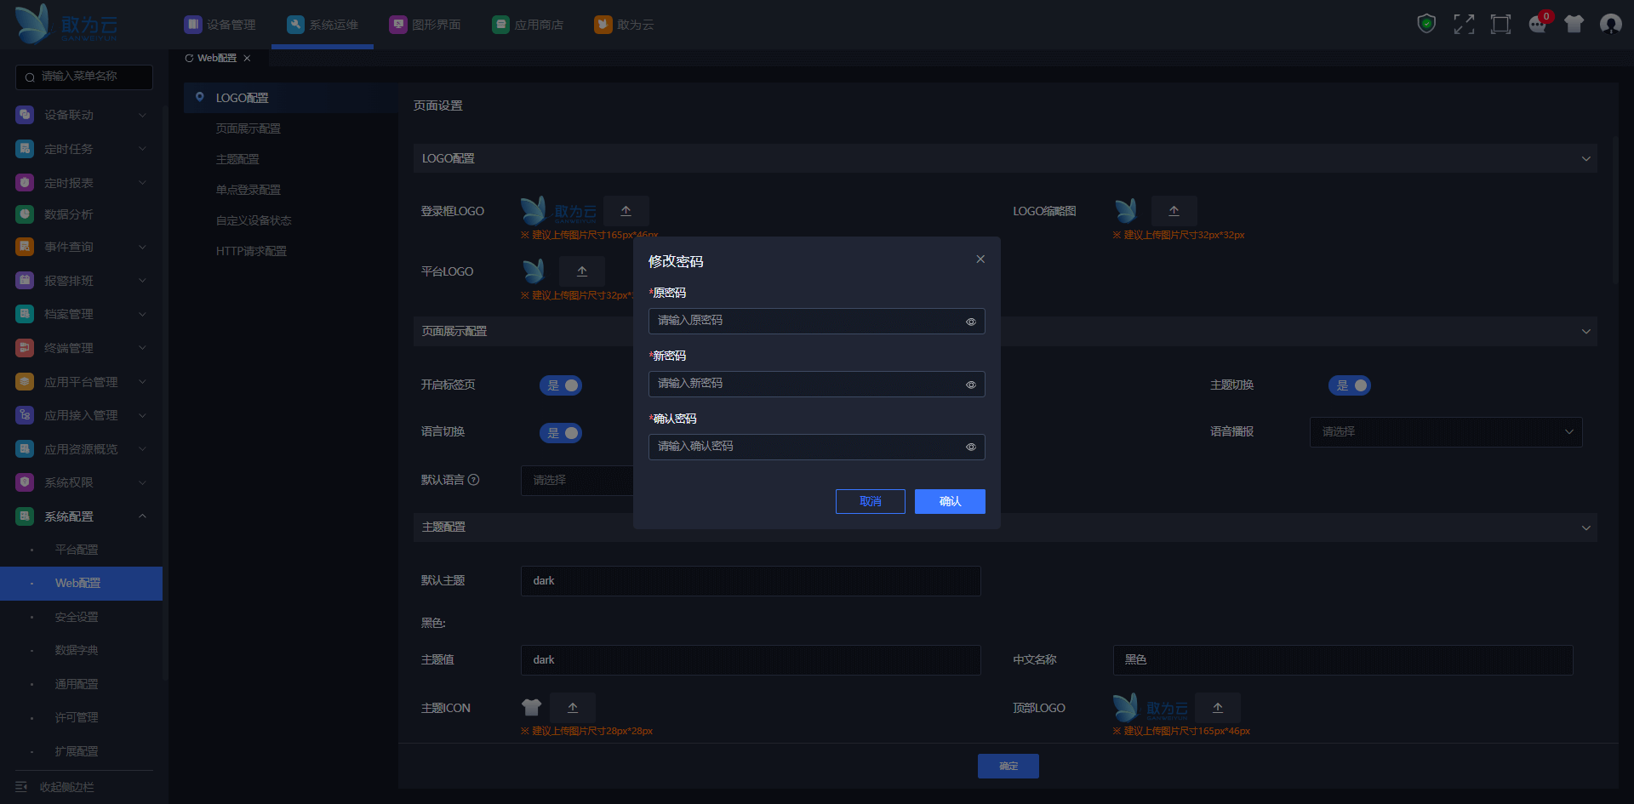Upload a new login box LOGO image
Screen dimensions: 1634x804
point(626,211)
